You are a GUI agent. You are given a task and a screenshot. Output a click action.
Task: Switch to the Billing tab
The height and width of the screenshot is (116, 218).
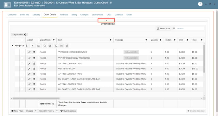pos(74,14)
